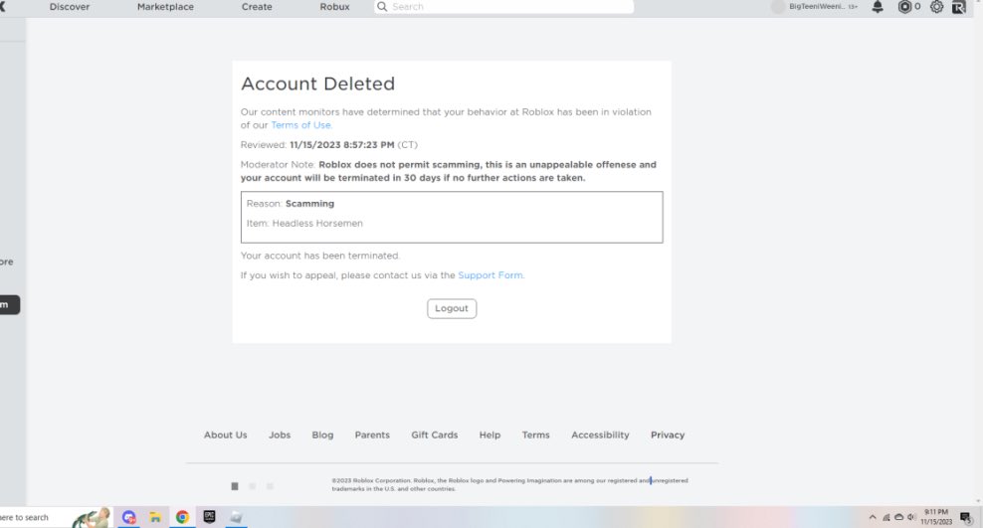This screenshot has width=983, height=528.
Task: Open the gray app icon next to Epic Games
Action: [237, 517]
